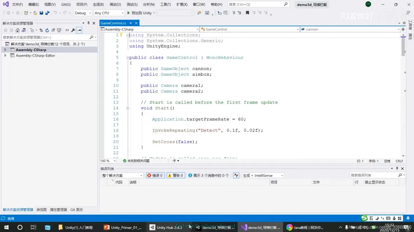Click Sync with Active Document icon

(x=41, y=30)
